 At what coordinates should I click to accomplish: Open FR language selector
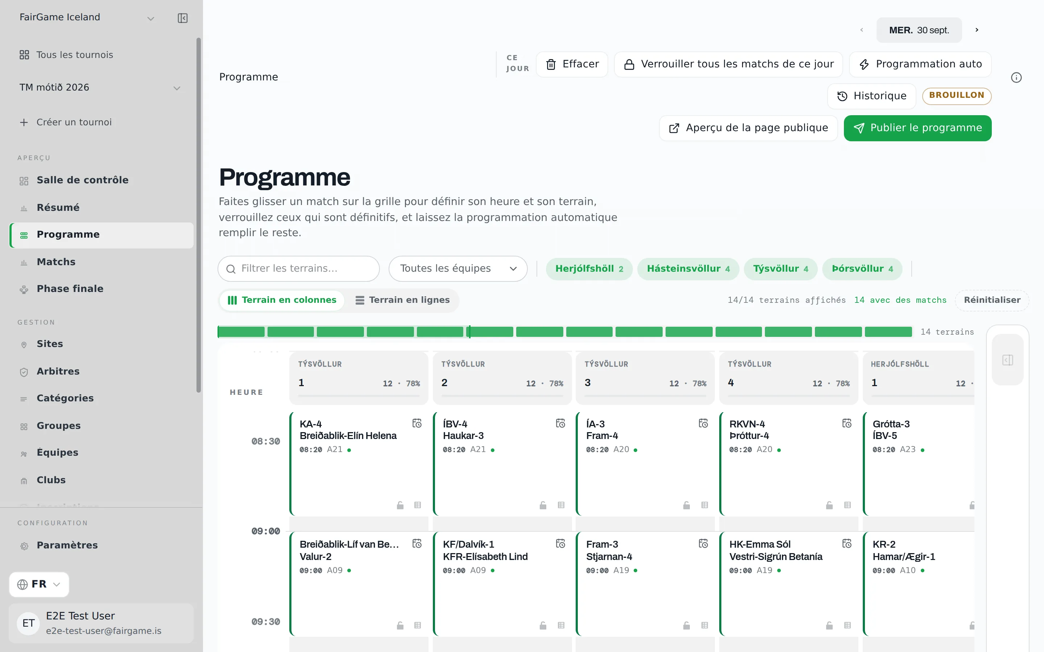pos(39,584)
